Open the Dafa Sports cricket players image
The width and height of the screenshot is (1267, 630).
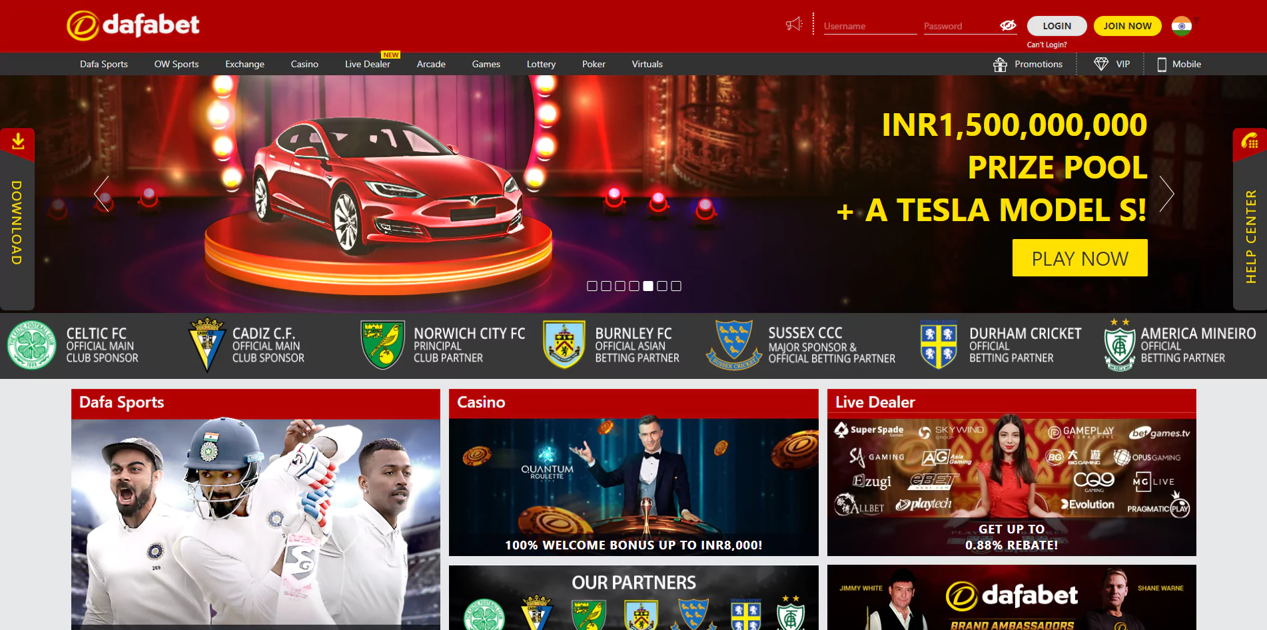[256, 523]
